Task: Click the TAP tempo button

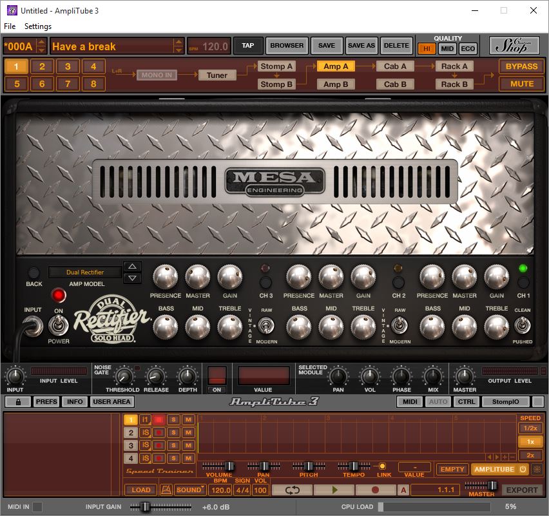Action: 248,46
